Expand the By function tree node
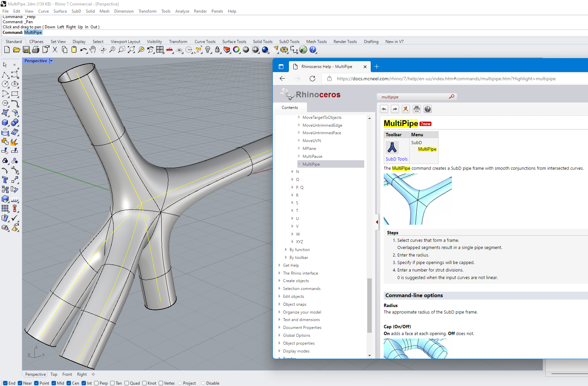This screenshot has height=386, width=588. (286, 249)
